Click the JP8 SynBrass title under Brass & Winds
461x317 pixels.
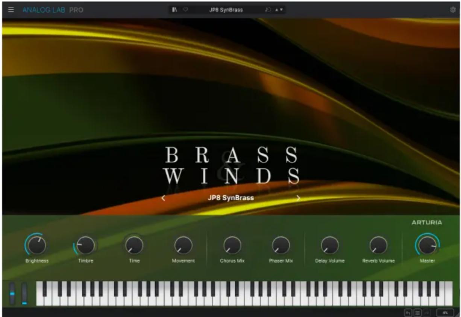coord(231,198)
